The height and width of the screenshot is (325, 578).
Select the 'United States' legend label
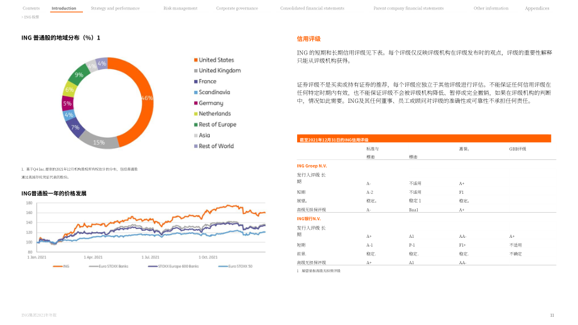(216, 60)
